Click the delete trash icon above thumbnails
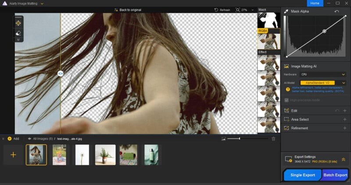This screenshot has height=185, width=351. (x=273, y=139)
